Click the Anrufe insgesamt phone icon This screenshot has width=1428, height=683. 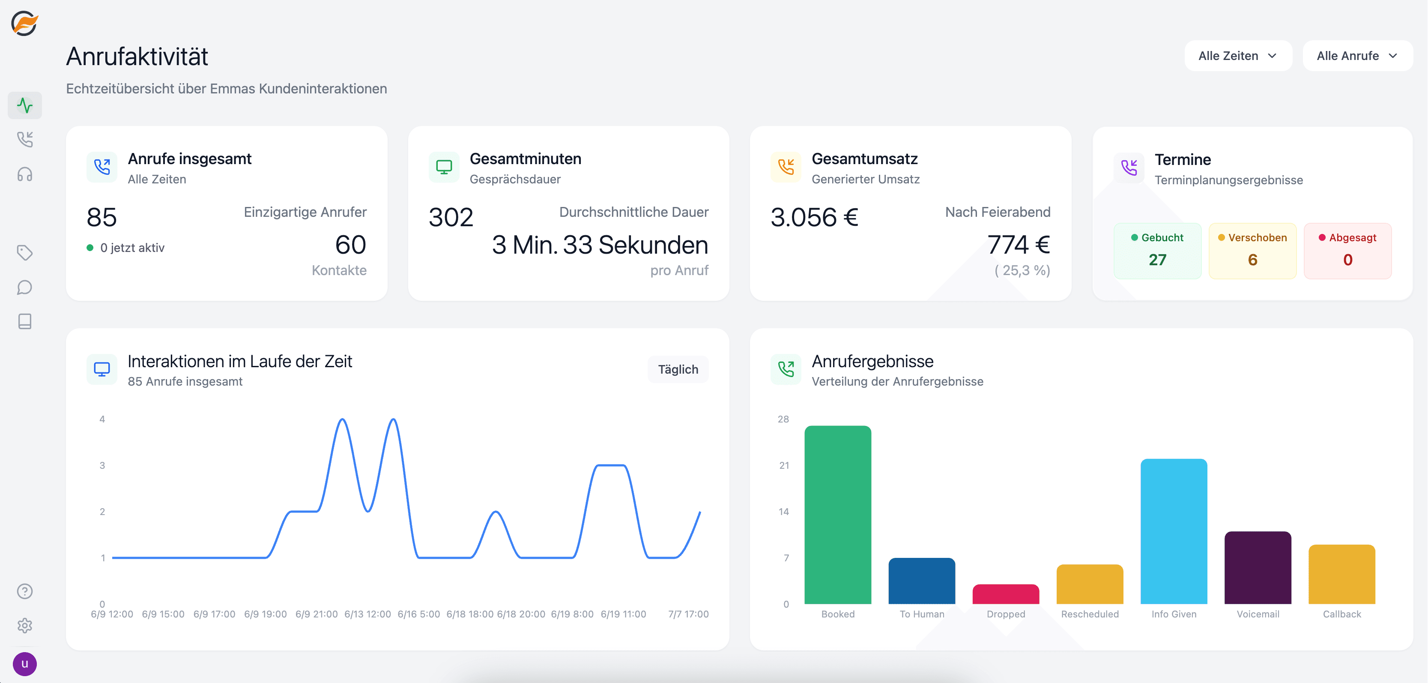click(102, 167)
